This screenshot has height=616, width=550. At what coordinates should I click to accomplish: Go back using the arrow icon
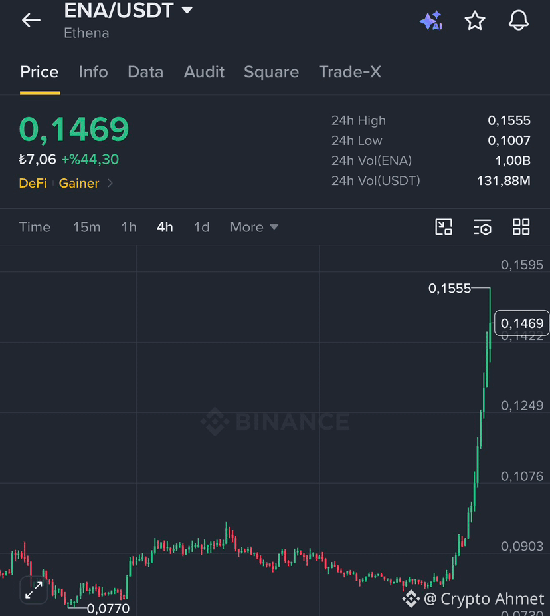point(31,20)
